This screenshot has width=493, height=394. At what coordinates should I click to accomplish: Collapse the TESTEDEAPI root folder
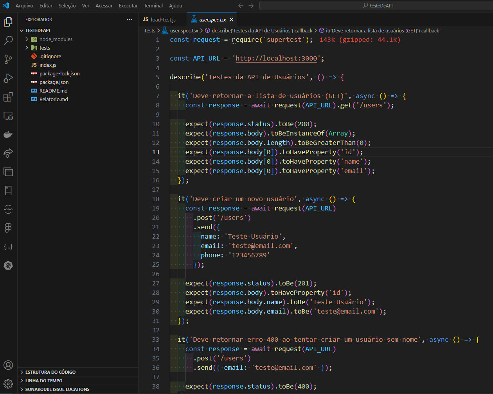click(x=38, y=30)
